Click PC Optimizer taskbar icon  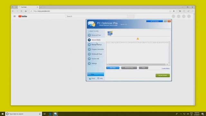coord(55,114)
